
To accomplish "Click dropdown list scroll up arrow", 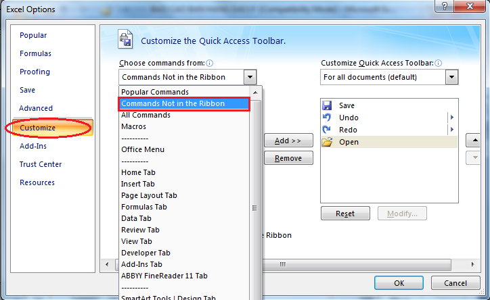I will 255,93.
